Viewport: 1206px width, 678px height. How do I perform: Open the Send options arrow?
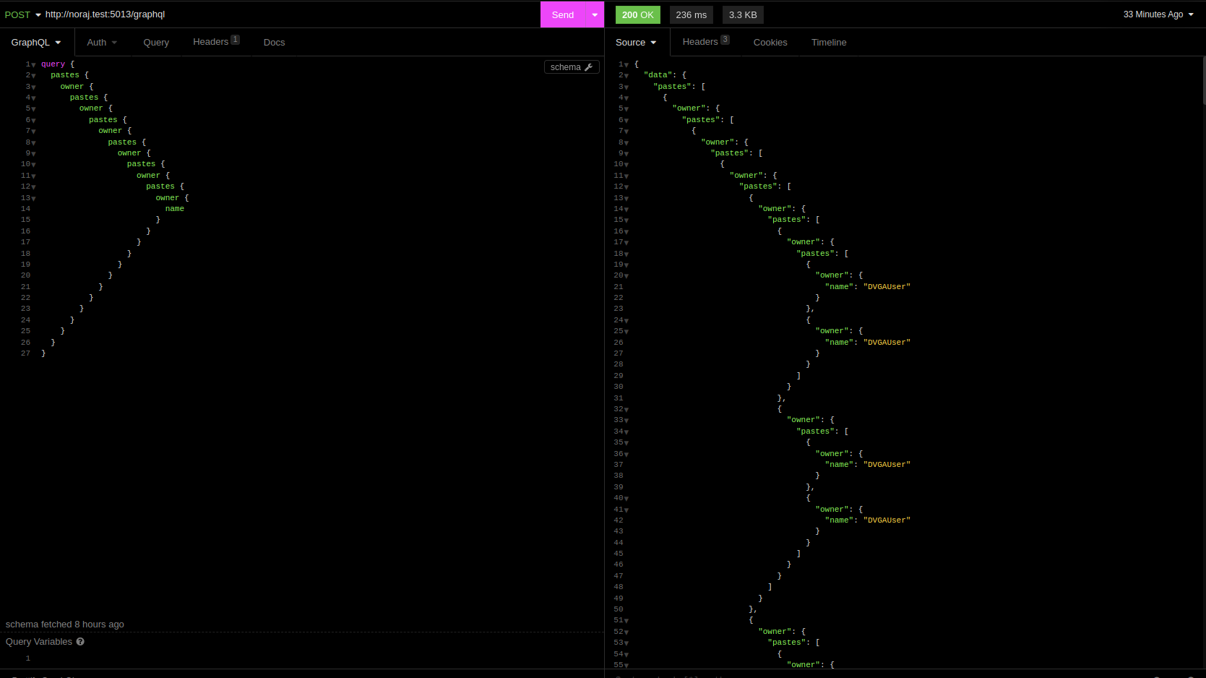coord(595,14)
